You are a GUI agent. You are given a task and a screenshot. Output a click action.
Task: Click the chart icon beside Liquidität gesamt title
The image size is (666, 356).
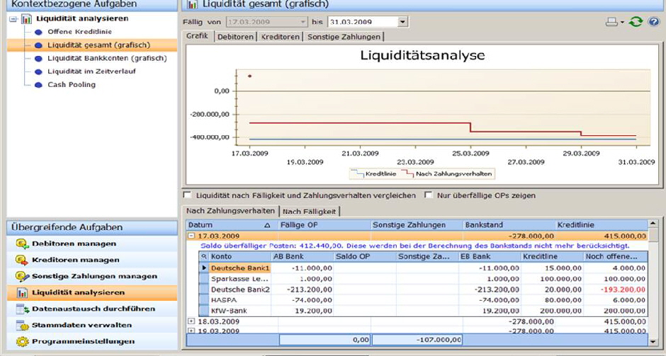pyautogui.click(x=193, y=5)
